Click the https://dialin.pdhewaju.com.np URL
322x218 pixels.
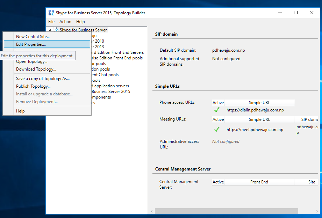pos(255,110)
